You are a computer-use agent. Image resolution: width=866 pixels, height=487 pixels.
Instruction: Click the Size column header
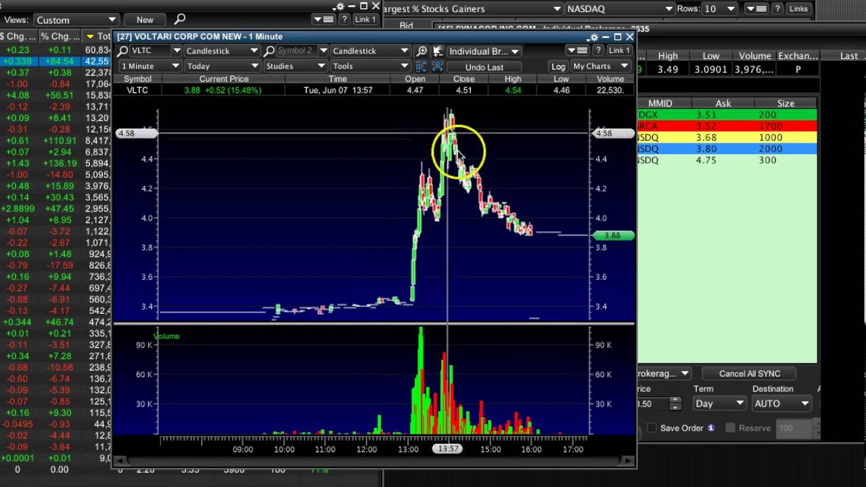785,103
